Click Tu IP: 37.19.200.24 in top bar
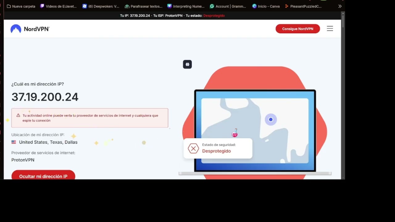The width and height of the screenshot is (395, 222). 135,15
